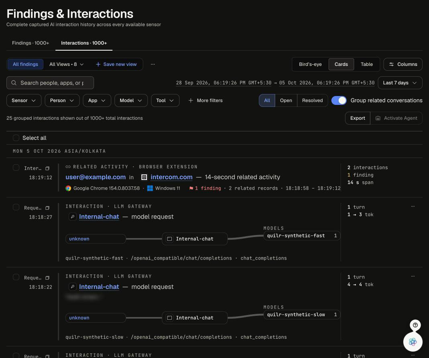Switch to the Findings tab

tap(31, 43)
